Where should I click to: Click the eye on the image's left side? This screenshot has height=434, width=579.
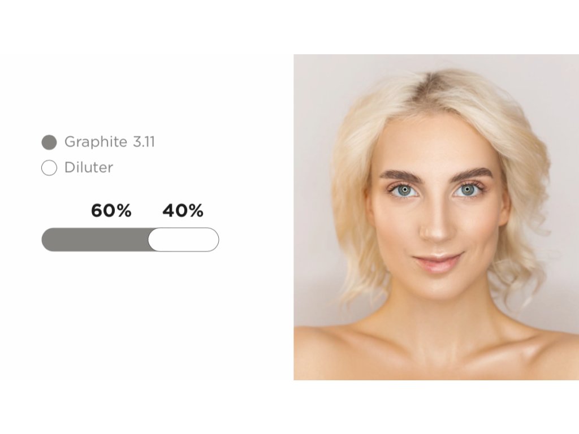coord(404,190)
